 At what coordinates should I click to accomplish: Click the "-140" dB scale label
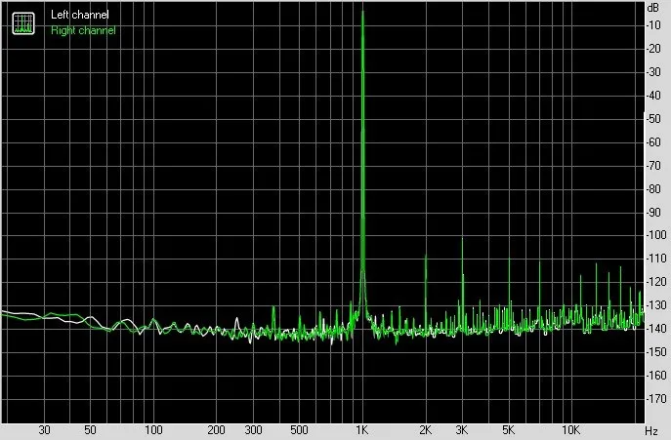click(656, 329)
